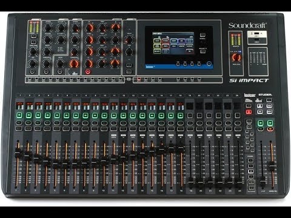The width and height of the screenshot is (291, 218).
Task: Click the pan knob in the output section
Action: coord(129,51)
